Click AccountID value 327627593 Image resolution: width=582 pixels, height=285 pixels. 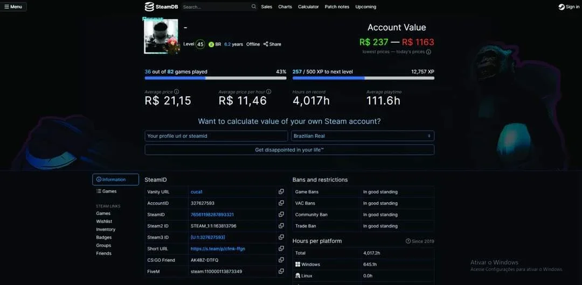pos(202,203)
